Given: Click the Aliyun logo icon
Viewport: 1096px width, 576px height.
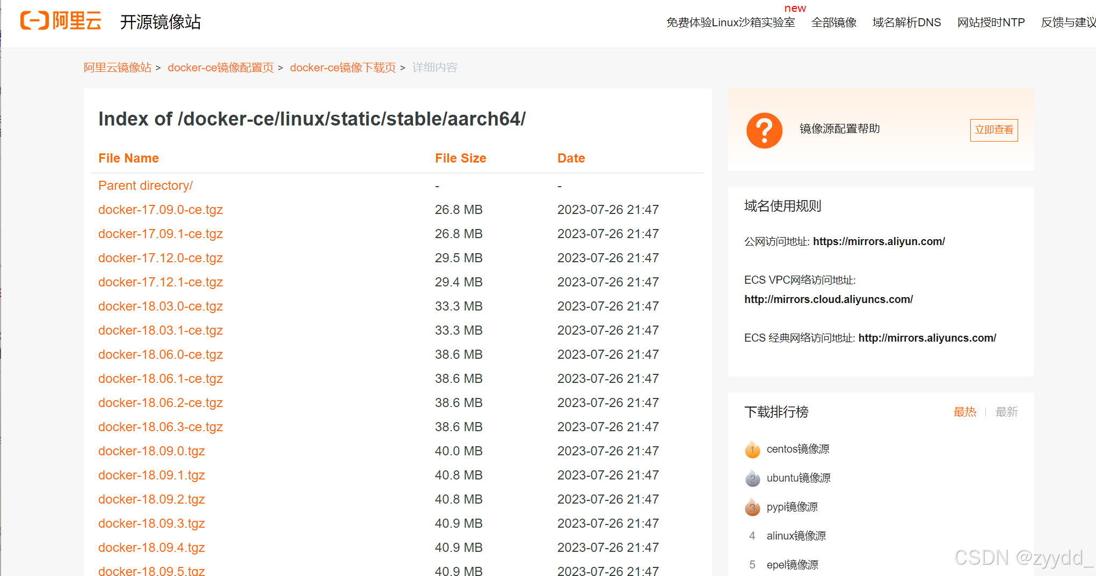Looking at the screenshot, I should (x=61, y=21).
